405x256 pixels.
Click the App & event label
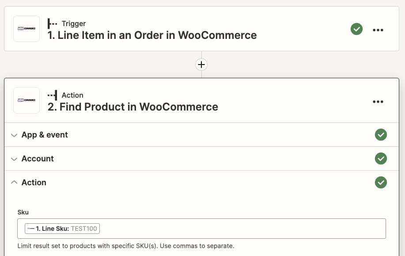[x=45, y=135]
